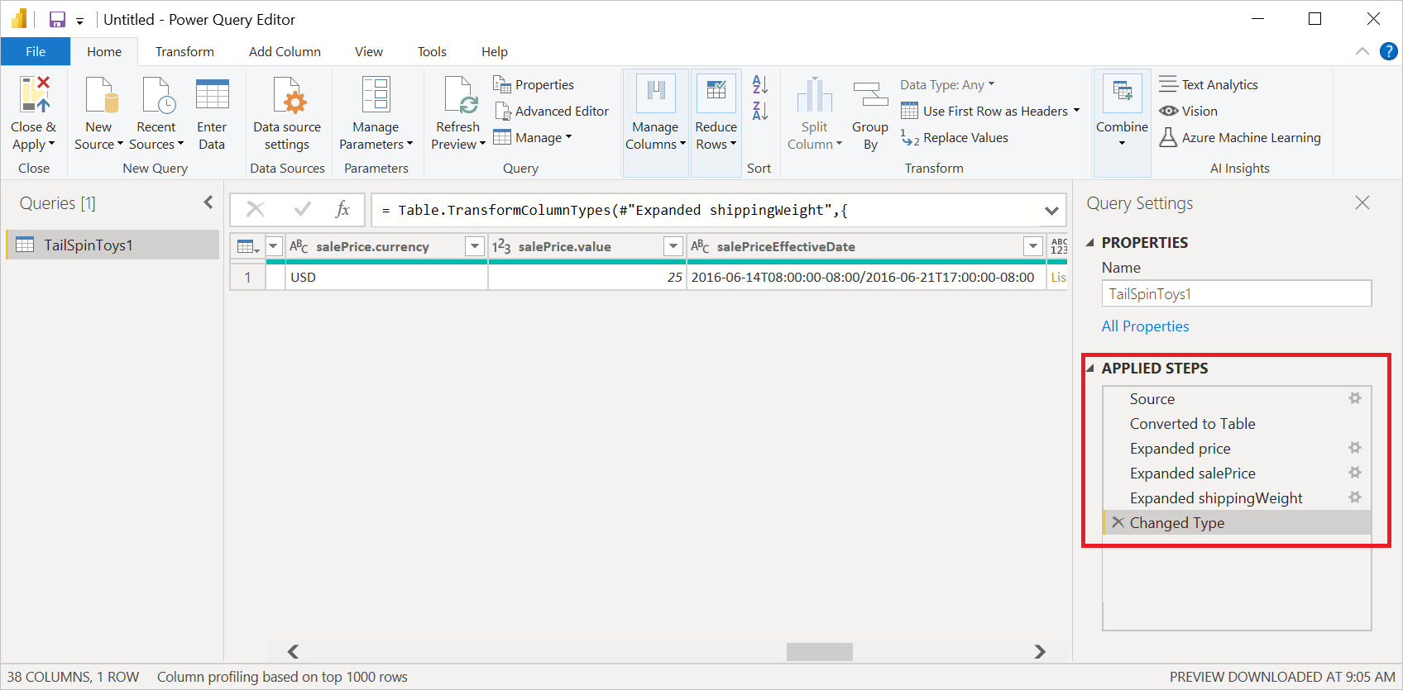Click the query Name input field
Screen dimensions: 1403x690
[x=1236, y=293]
